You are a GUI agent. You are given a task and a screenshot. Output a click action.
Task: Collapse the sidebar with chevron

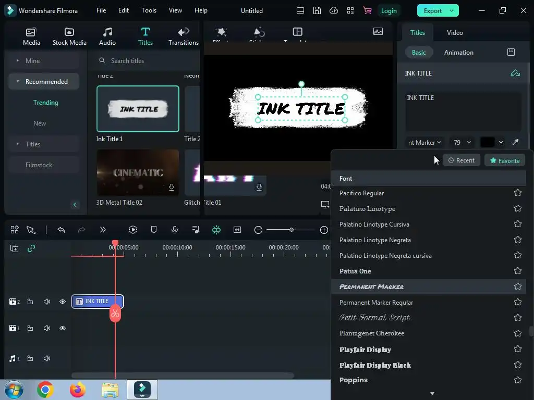[75, 204]
